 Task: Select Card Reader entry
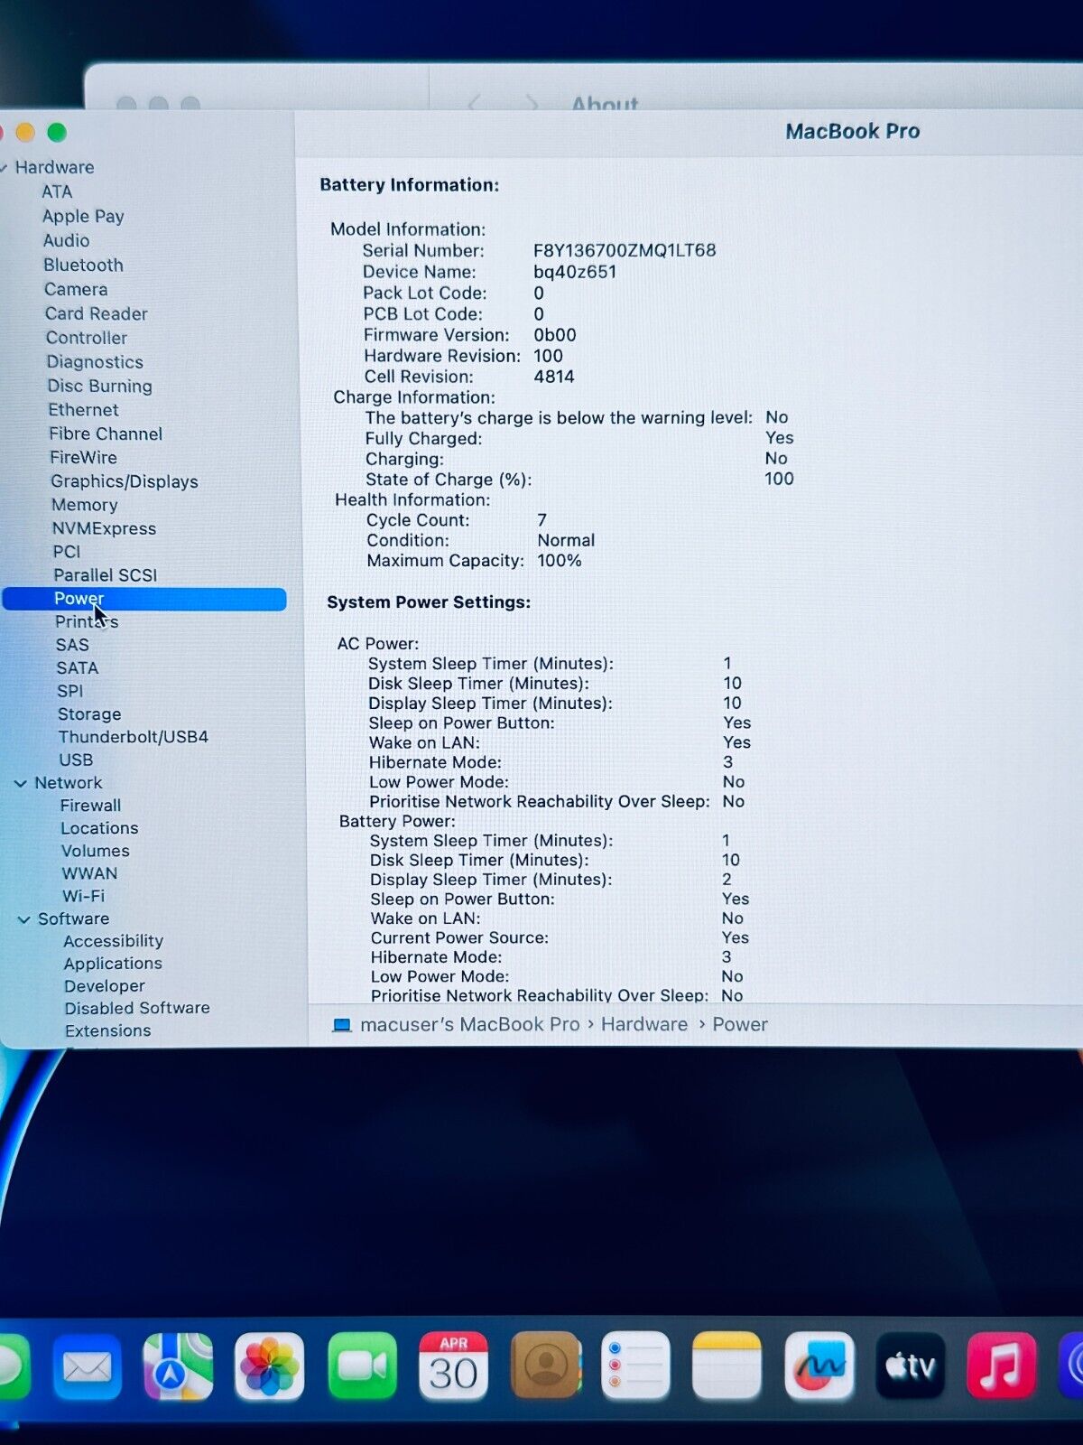click(x=96, y=313)
